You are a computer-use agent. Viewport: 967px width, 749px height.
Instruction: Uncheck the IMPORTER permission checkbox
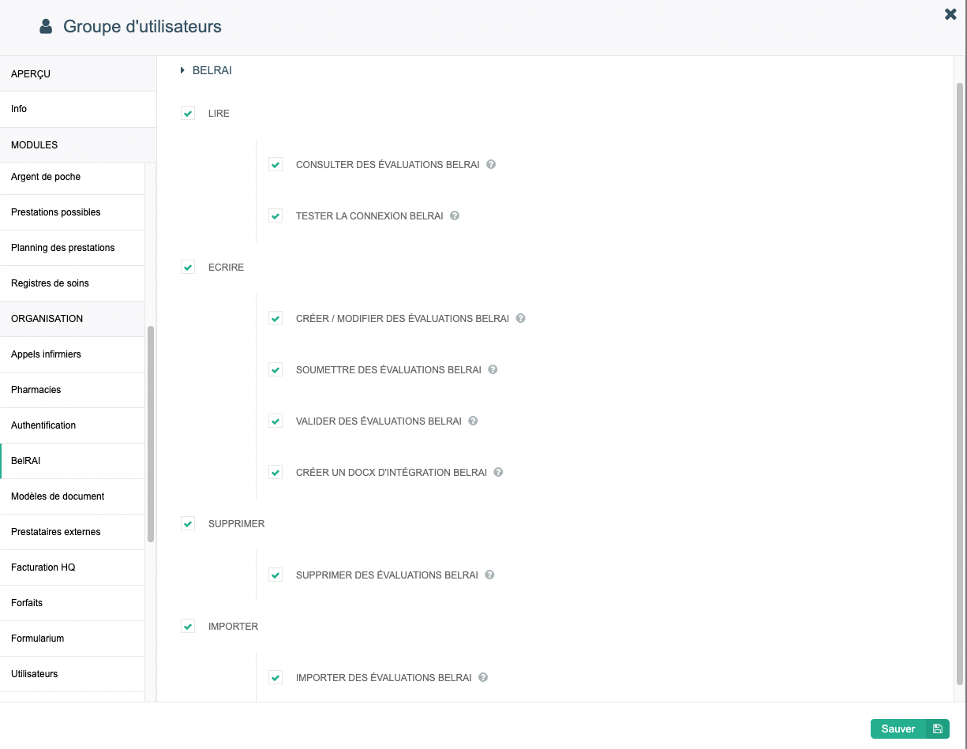pos(188,627)
